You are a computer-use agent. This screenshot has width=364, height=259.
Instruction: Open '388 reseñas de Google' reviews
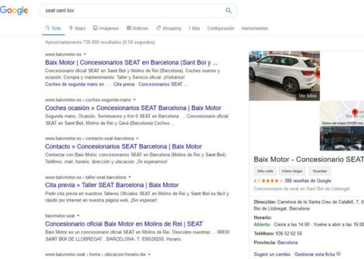pos(308,181)
